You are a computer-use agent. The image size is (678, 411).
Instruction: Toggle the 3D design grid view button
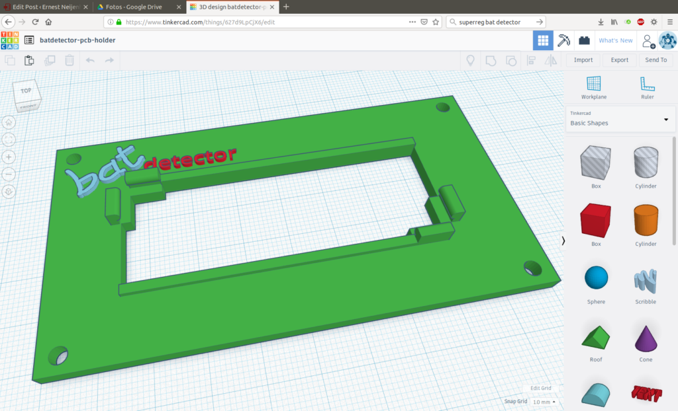click(x=543, y=40)
